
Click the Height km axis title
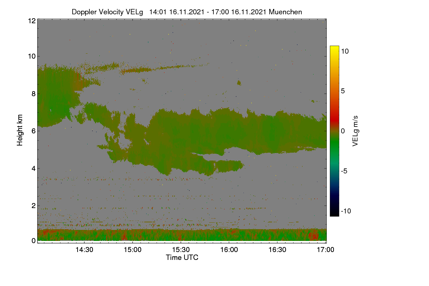(20, 130)
